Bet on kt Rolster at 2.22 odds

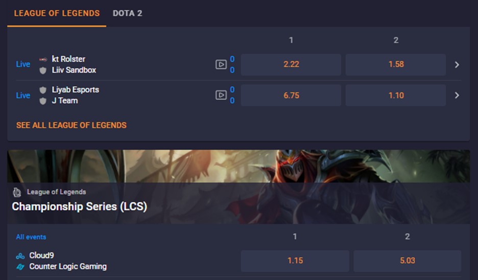[x=291, y=65]
